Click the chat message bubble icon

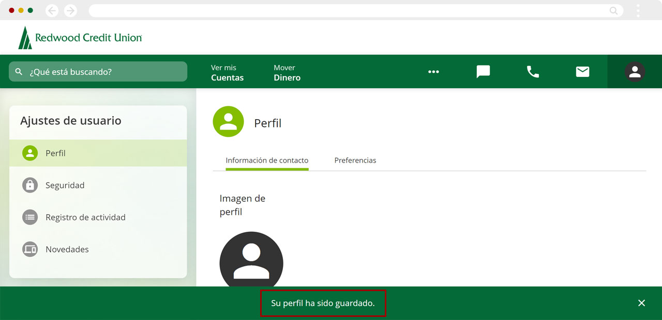tap(483, 72)
